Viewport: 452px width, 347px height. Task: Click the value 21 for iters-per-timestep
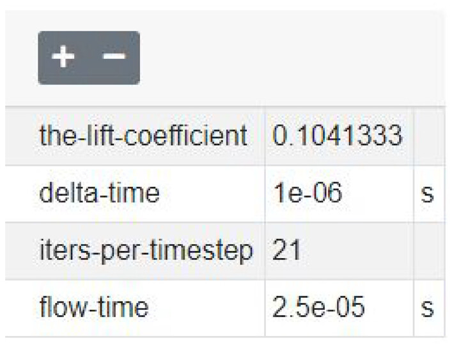pyautogui.click(x=286, y=251)
